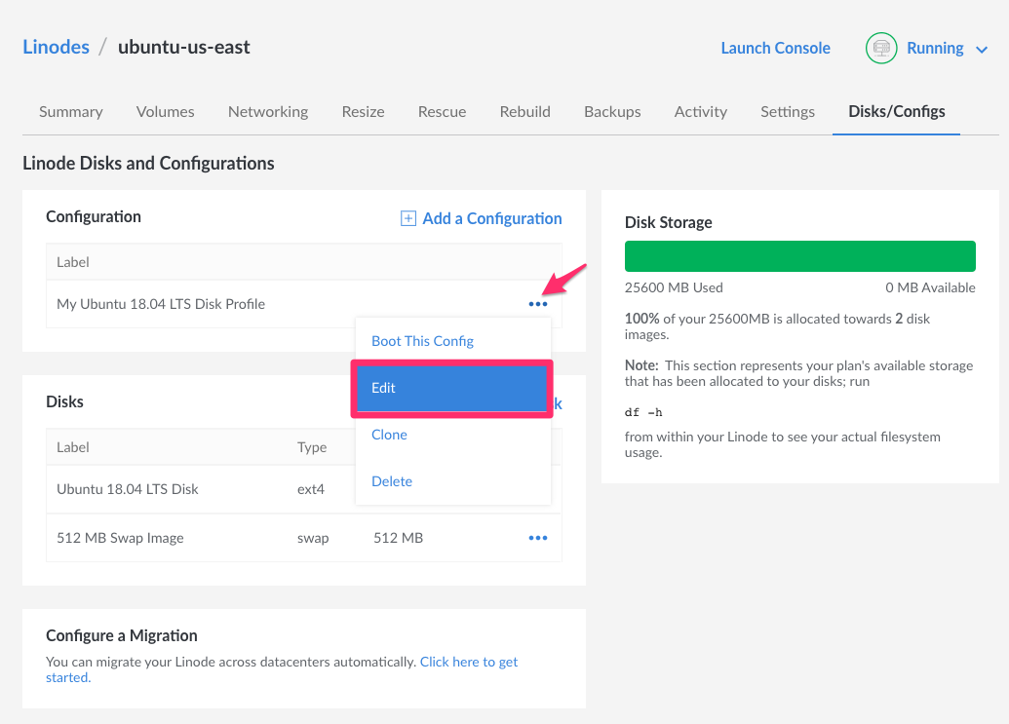1009x724 pixels.
Task: Click the plus icon beside Add a Configuration
Action: point(408,218)
